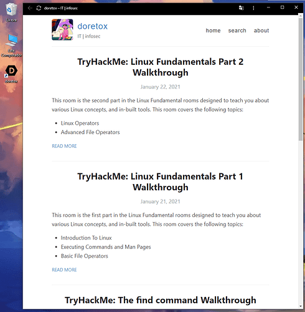The height and width of the screenshot is (312, 305).
Task: Click READ MORE under Part 2 post
Action: pos(64,146)
